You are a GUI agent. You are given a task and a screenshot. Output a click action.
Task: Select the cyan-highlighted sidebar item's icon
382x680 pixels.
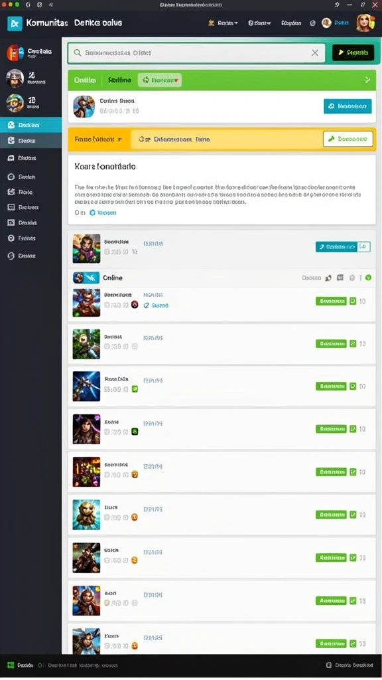click(11, 125)
